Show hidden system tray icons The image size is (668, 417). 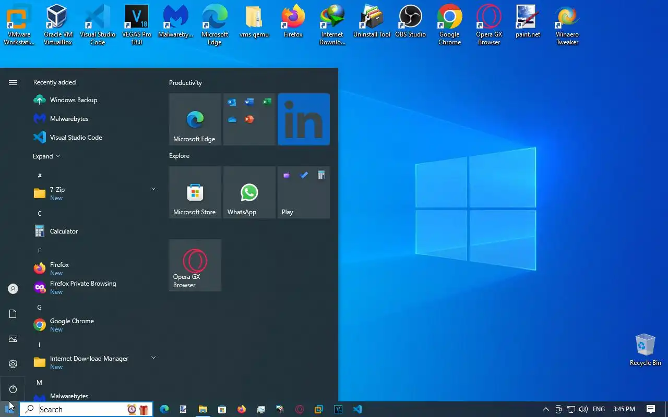545,409
